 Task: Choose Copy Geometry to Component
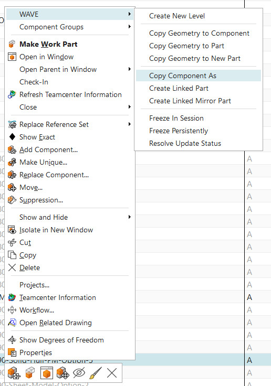point(198,33)
